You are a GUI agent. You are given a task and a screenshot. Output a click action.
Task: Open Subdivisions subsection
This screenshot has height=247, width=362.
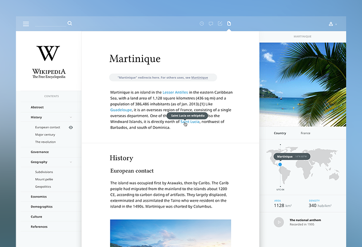[x=44, y=172]
